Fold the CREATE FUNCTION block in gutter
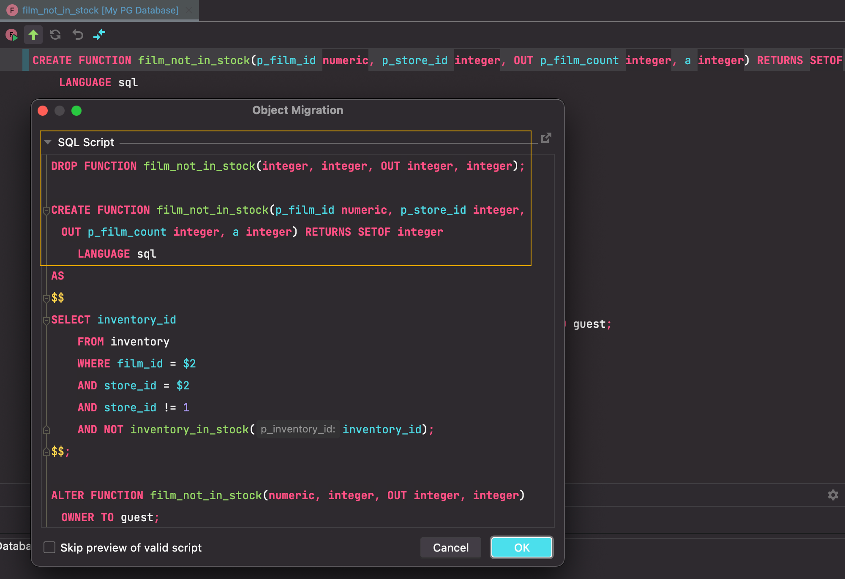Image resolution: width=845 pixels, height=579 pixels. click(x=46, y=210)
